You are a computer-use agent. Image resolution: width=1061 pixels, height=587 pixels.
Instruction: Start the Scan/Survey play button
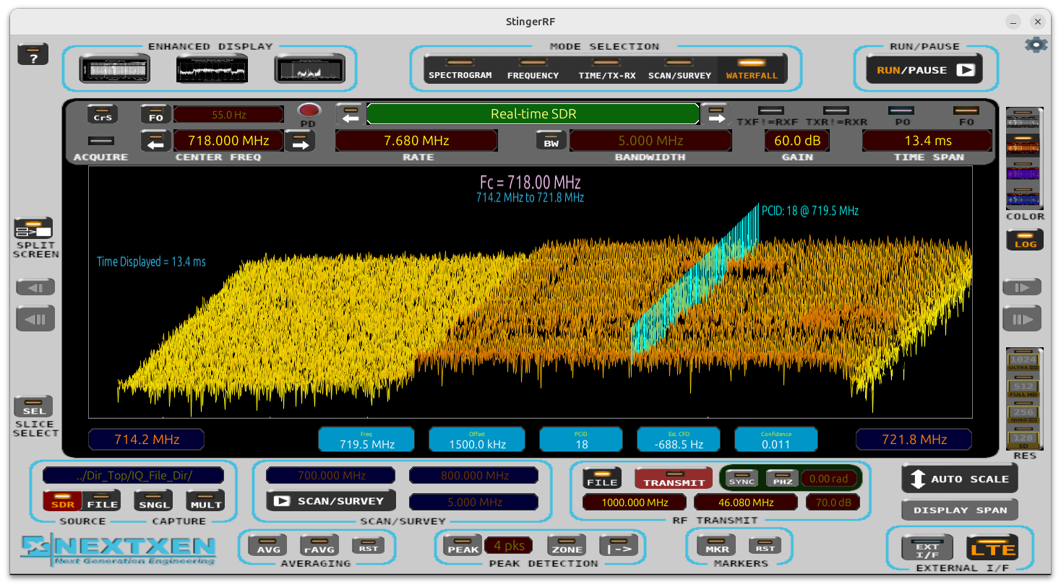(330, 501)
